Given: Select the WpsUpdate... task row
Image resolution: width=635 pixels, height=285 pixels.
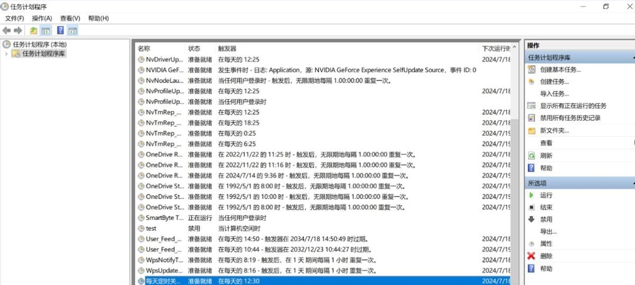Looking at the screenshot, I should coord(323,271).
